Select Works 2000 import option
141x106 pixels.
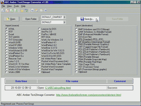click(13, 72)
